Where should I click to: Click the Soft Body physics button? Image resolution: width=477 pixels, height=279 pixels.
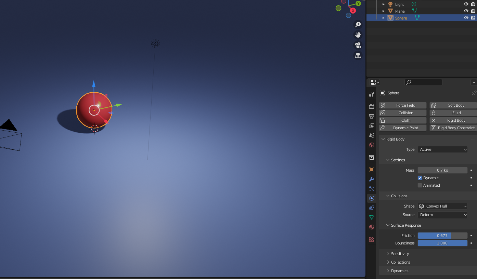[453, 105]
